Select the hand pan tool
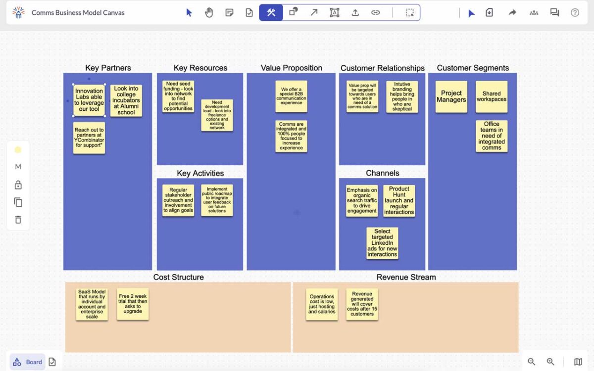 point(209,13)
